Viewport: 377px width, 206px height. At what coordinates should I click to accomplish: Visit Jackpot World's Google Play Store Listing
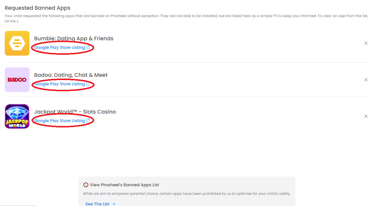tap(59, 121)
